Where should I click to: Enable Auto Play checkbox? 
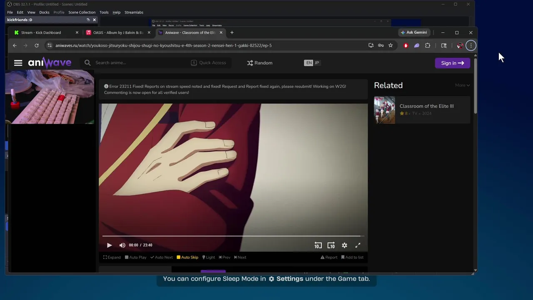[x=136, y=257]
